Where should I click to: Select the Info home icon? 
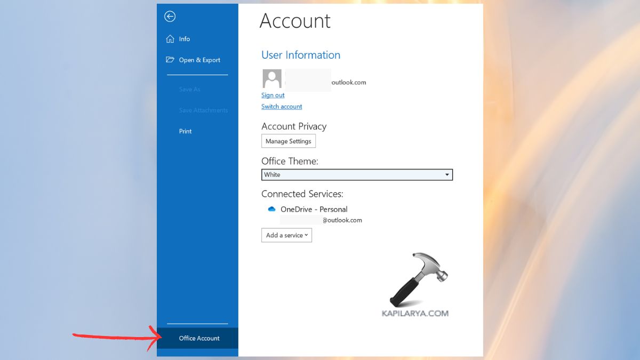pyautogui.click(x=170, y=38)
